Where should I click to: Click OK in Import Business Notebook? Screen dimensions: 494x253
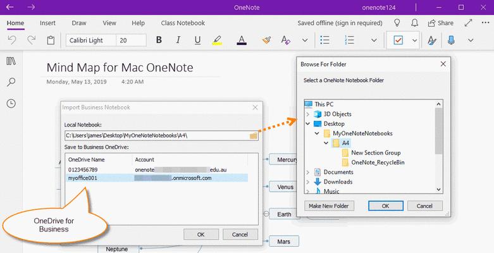tap(201, 235)
